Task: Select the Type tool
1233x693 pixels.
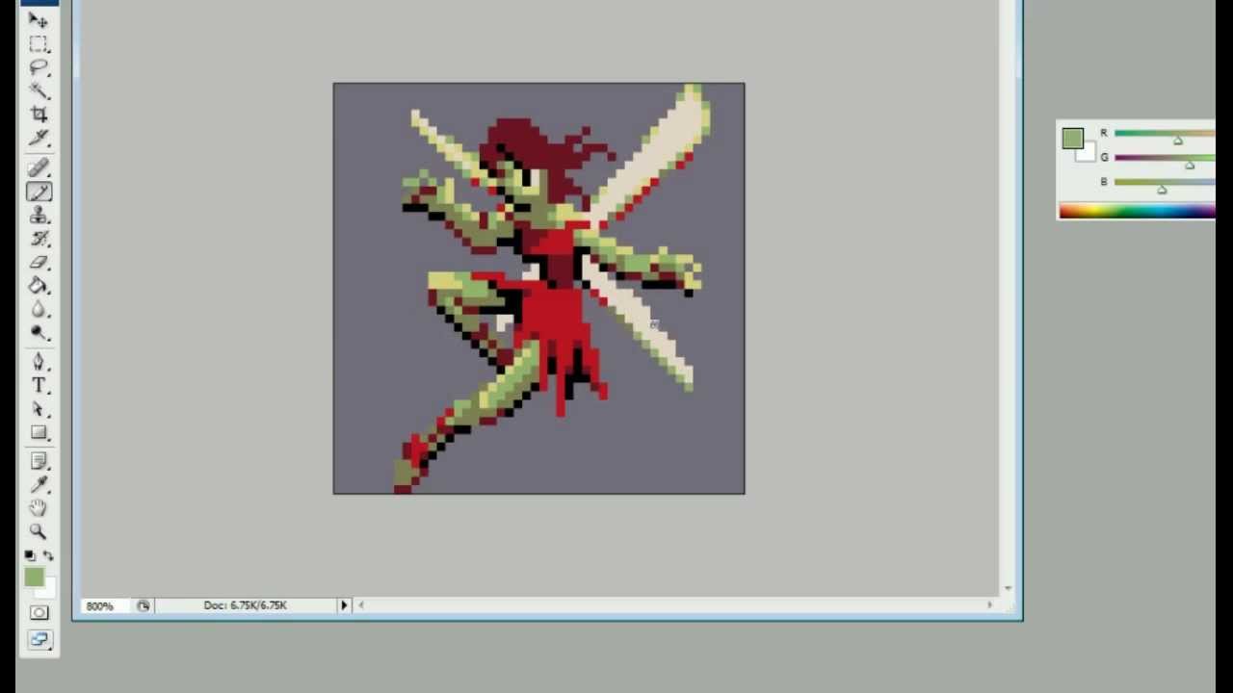Action: pos(39,386)
